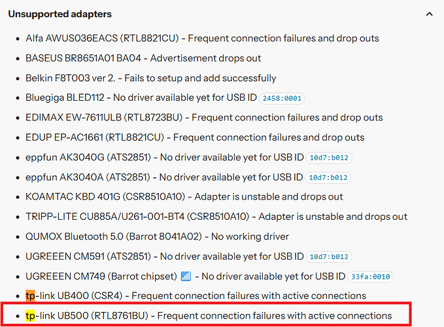
Task: Click USB ID badge 33fa:0010
Action: 370,277
